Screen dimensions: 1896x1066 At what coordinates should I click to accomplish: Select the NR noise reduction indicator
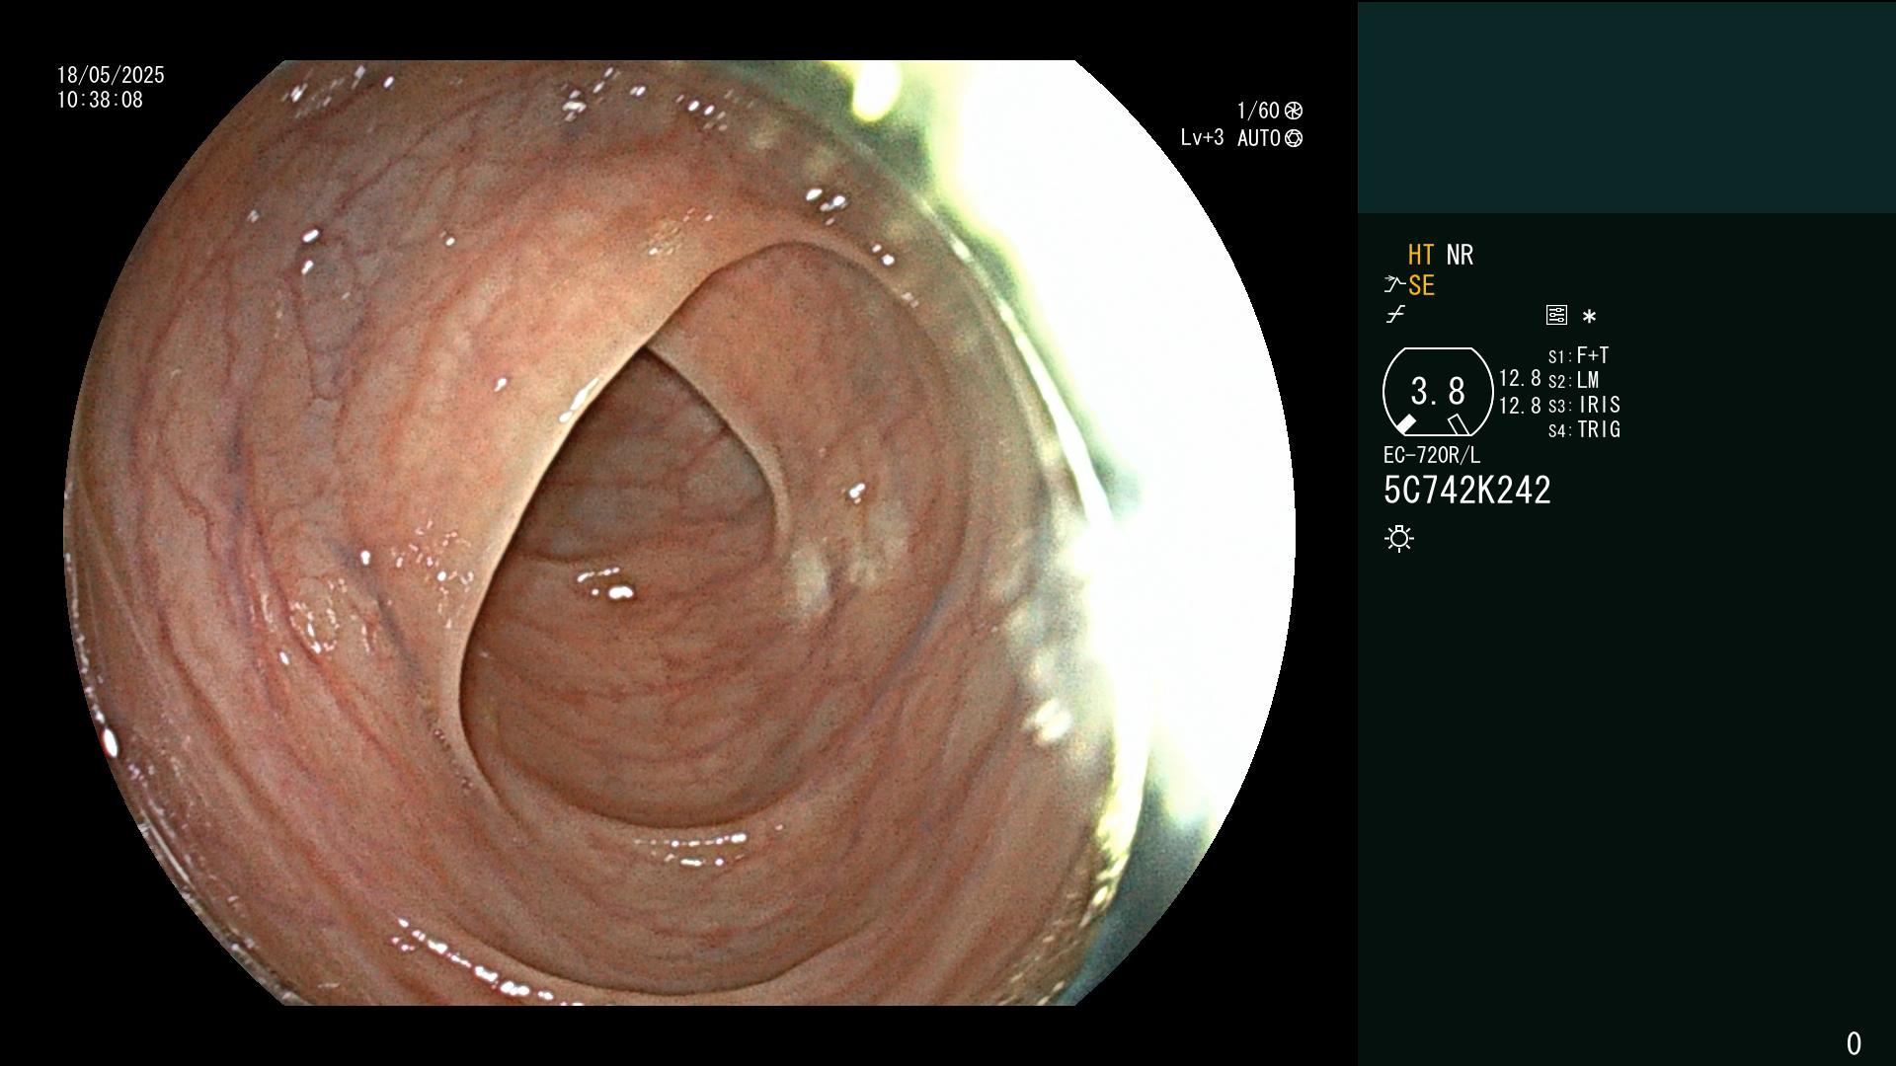[x=1460, y=256]
